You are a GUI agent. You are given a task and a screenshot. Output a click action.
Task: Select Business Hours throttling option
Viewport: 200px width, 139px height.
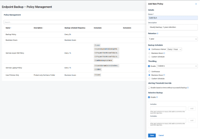[149, 75]
